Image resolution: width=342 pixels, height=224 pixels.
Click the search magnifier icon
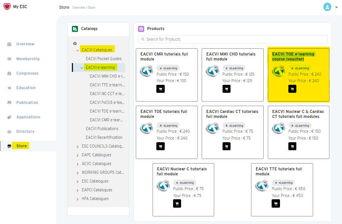(143, 39)
